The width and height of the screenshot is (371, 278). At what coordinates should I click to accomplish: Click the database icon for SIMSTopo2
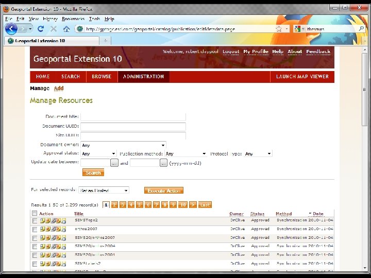point(64,221)
